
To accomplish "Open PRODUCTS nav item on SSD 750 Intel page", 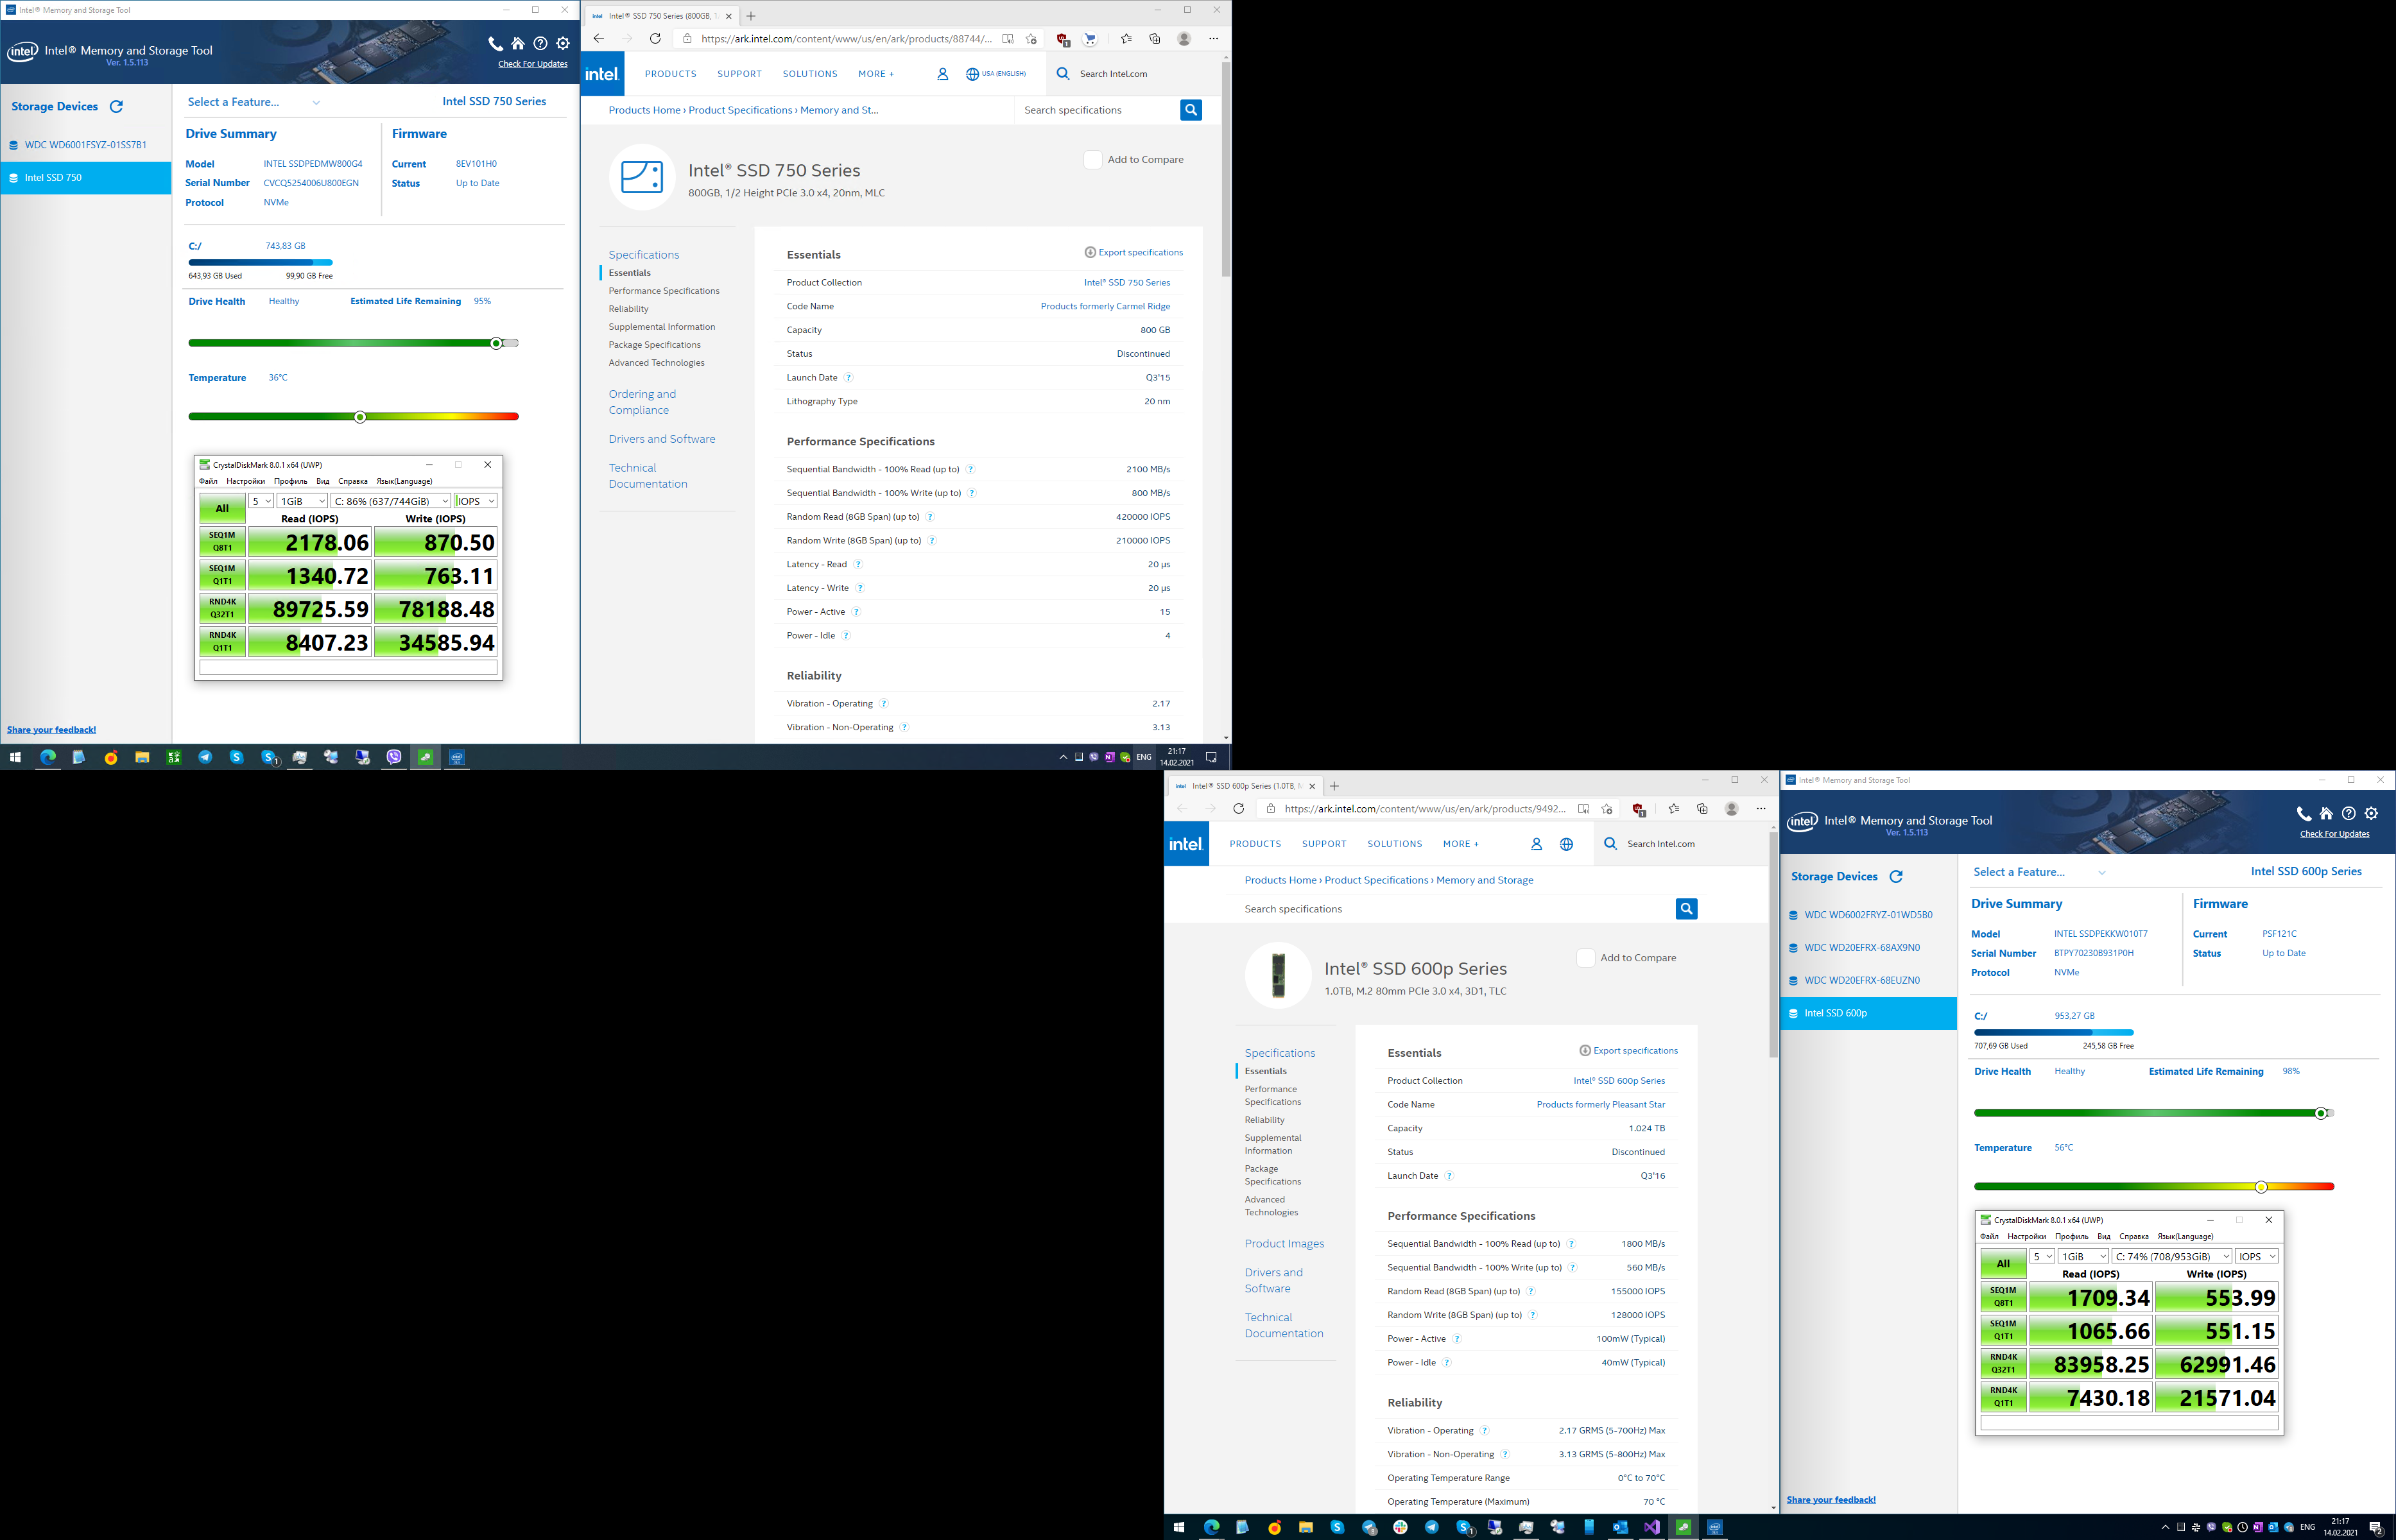I will point(670,74).
